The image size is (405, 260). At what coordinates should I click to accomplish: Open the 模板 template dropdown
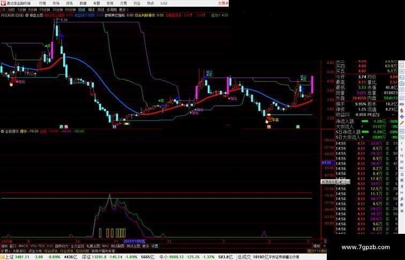tap(317, 246)
